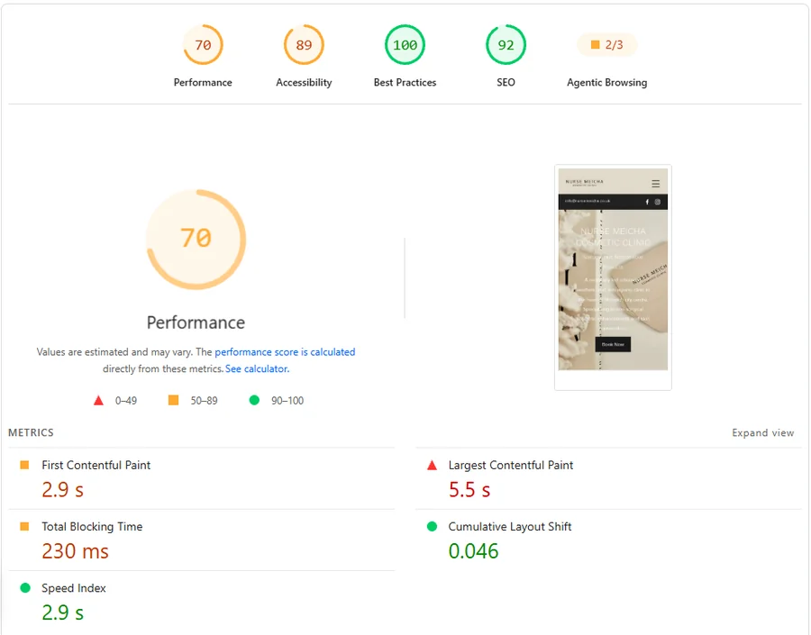Click green circle beside Speed Index

pyautogui.click(x=25, y=588)
